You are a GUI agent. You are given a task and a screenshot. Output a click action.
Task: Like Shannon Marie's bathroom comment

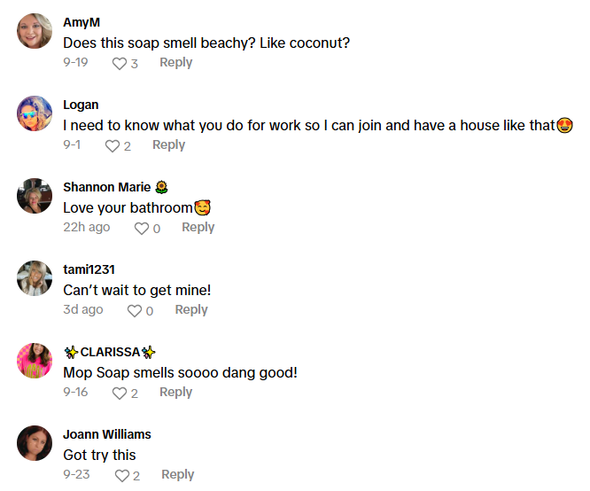(142, 229)
